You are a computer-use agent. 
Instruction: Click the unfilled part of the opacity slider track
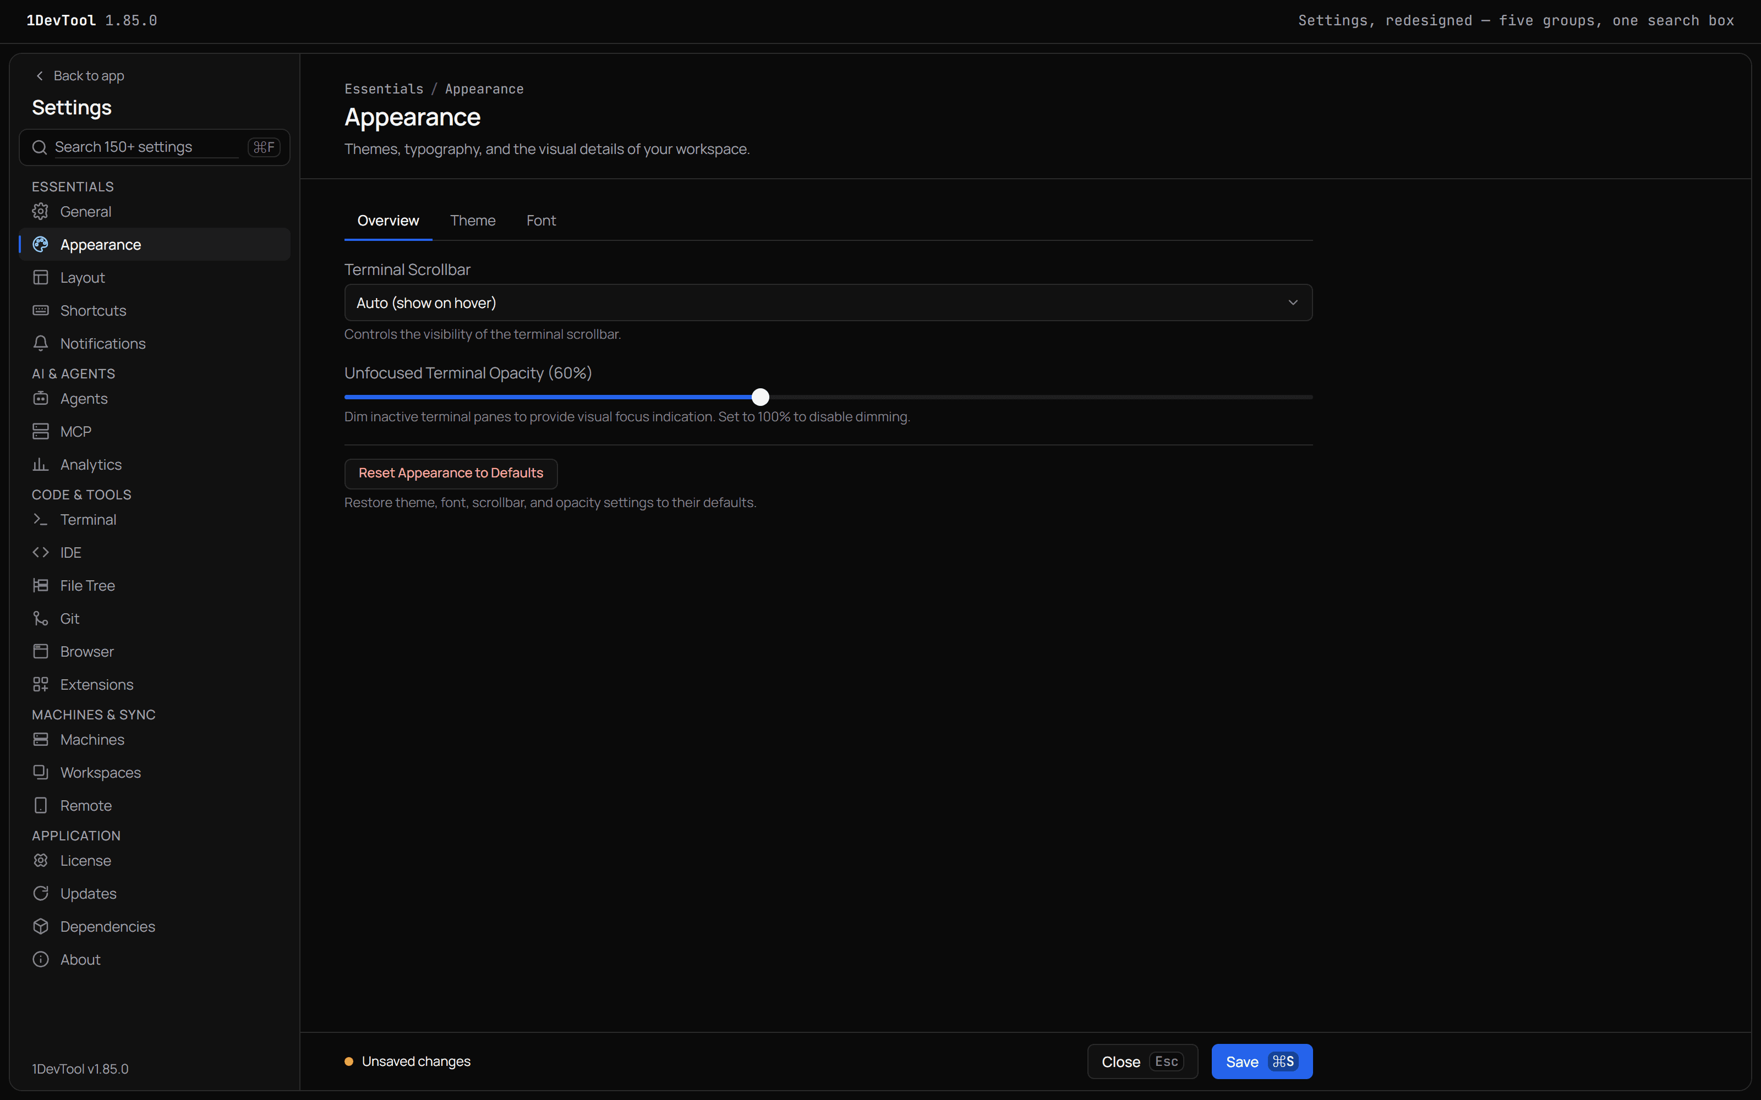click(1041, 397)
